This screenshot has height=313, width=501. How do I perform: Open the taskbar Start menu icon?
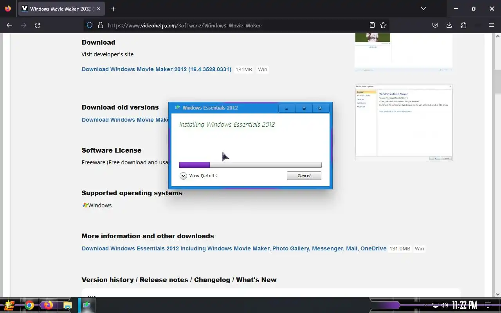9,305
